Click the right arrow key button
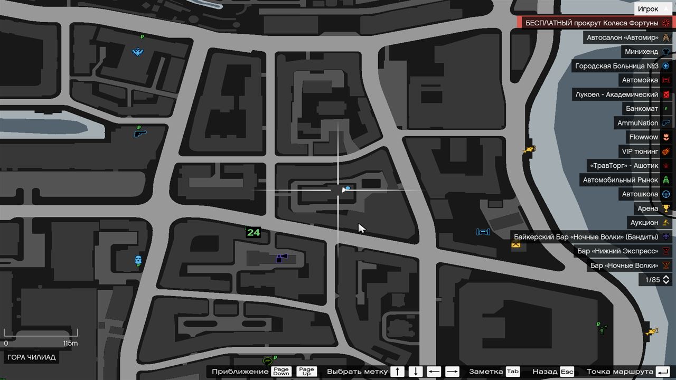676x380 pixels. point(452,372)
